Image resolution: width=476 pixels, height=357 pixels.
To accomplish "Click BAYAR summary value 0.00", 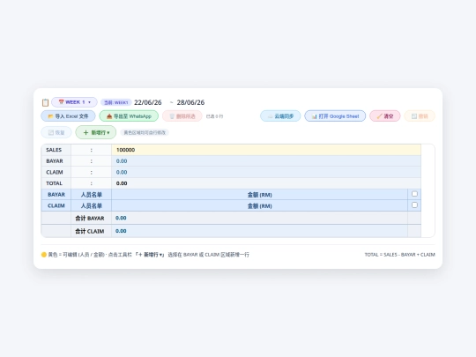I will [122, 161].
